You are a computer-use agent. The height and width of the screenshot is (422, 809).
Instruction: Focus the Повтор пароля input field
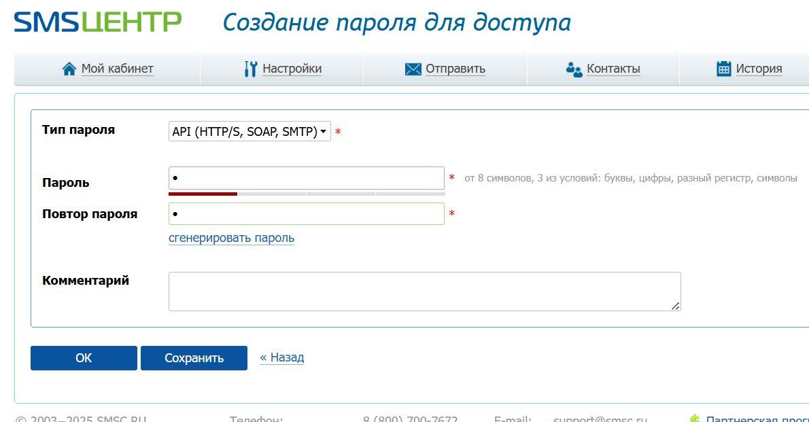[x=306, y=213]
